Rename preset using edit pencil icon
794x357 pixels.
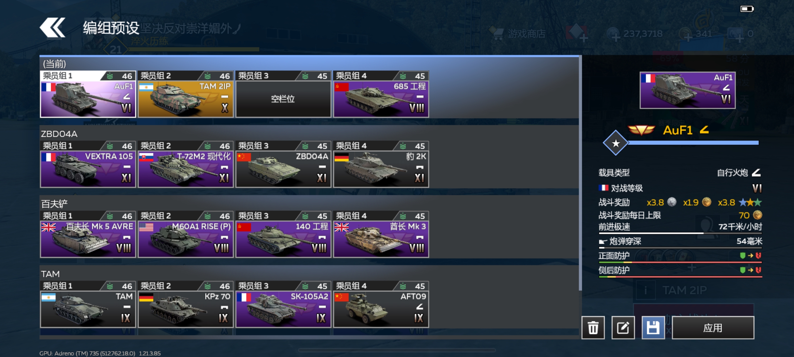coord(623,328)
